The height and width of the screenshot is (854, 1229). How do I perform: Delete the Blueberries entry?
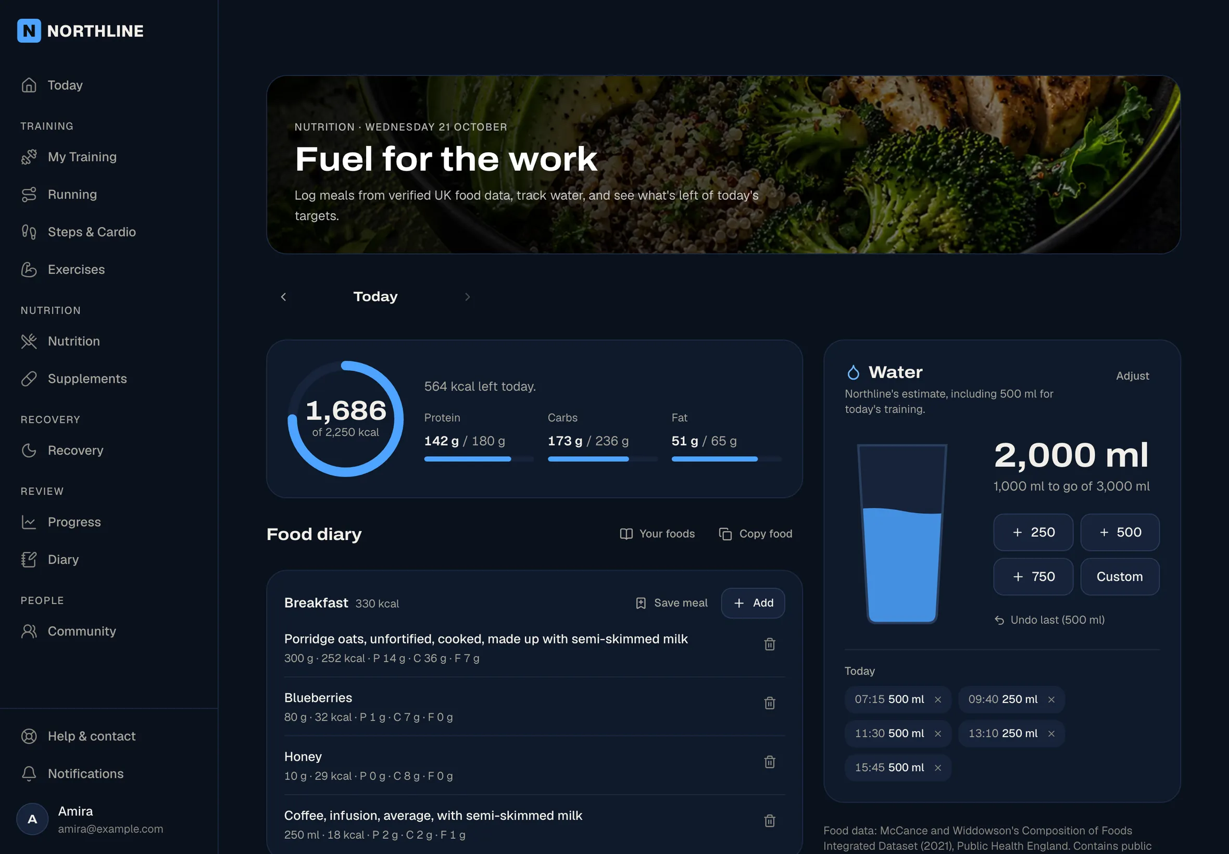(x=769, y=702)
